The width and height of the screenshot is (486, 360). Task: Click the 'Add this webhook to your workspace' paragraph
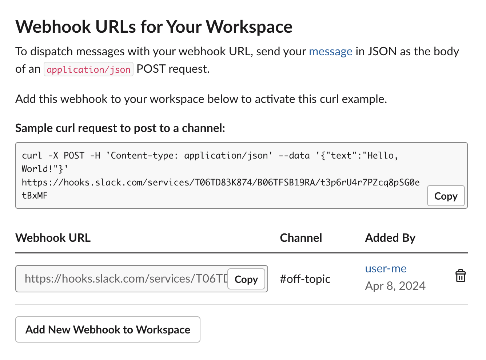click(x=201, y=99)
